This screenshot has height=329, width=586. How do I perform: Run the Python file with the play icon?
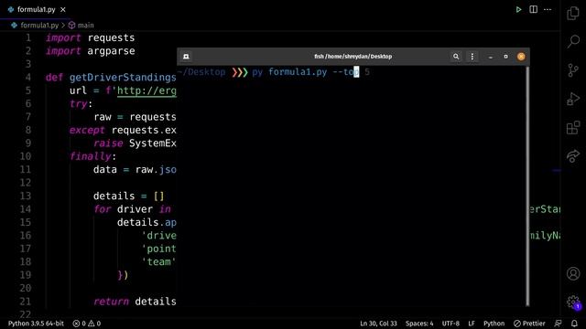(x=519, y=10)
